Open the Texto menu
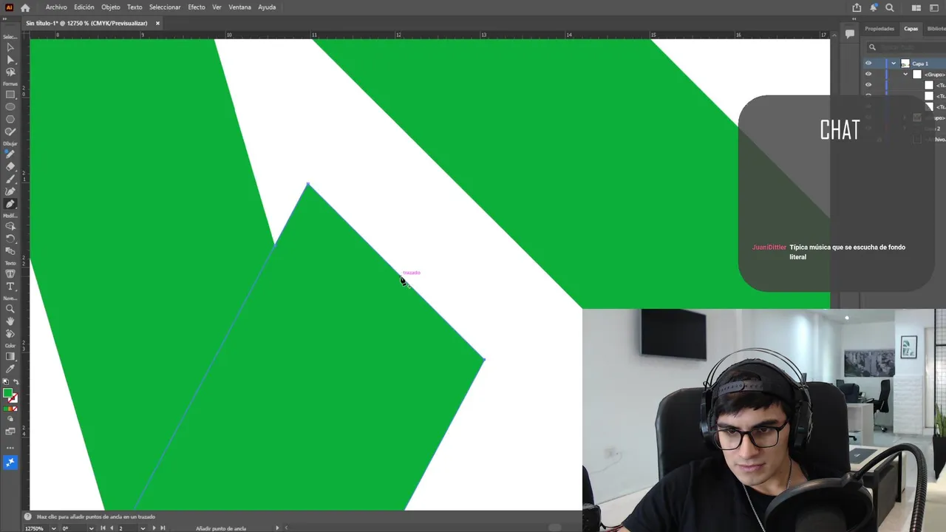 pos(135,7)
